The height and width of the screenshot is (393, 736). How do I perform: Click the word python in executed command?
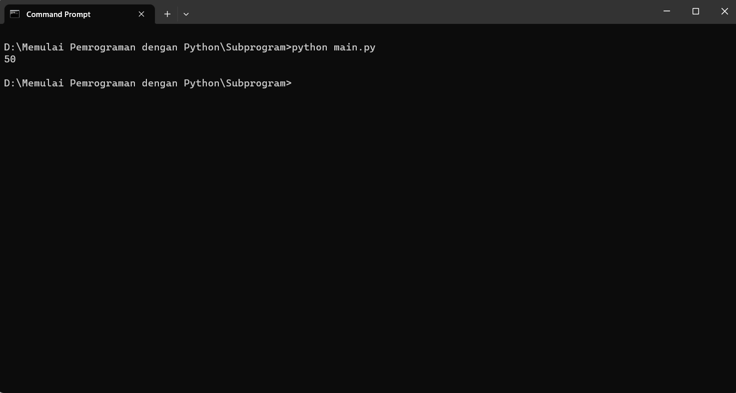(x=309, y=47)
